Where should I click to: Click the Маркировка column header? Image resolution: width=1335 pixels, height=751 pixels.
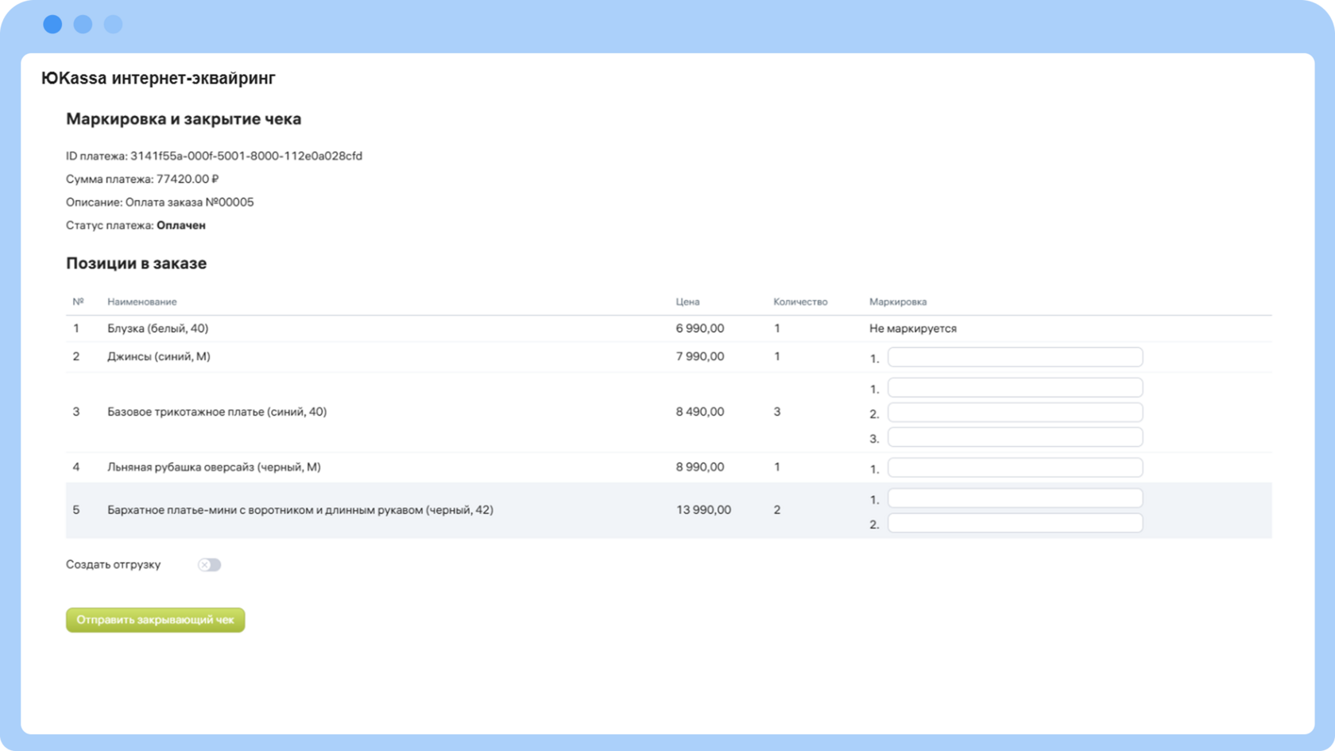898,302
